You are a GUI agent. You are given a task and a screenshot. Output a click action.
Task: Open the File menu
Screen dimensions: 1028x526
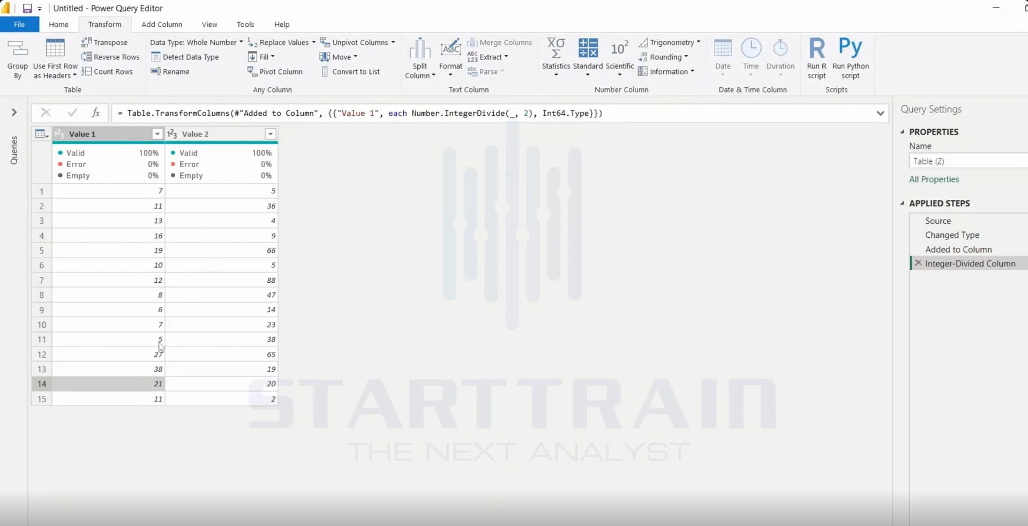coord(19,24)
